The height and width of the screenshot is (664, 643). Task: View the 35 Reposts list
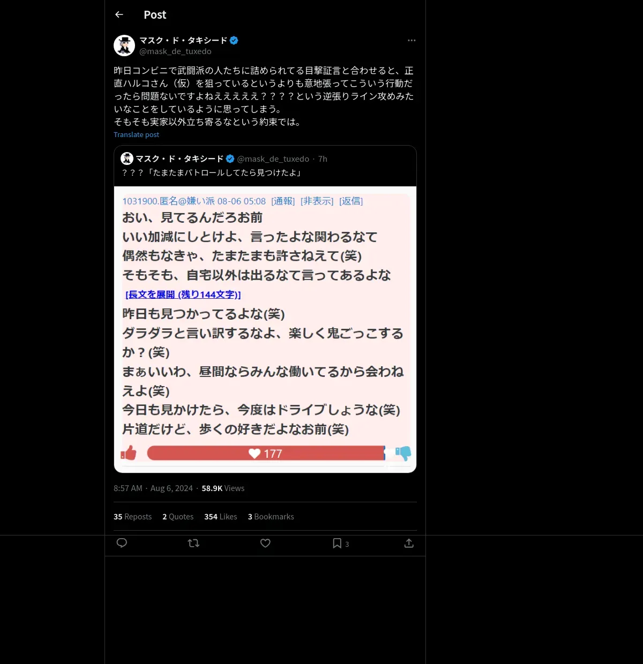click(x=132, y=517)
